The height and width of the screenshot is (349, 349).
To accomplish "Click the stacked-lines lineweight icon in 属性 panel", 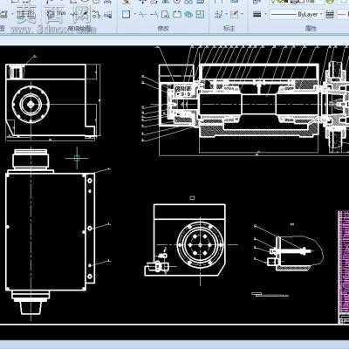I will point(257,14).
